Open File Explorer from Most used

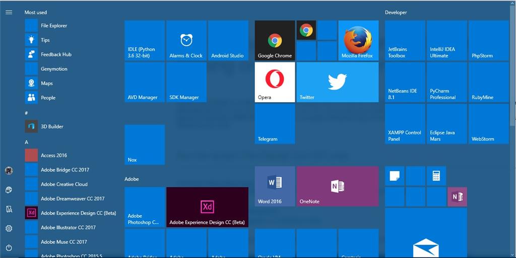(72, 26)
